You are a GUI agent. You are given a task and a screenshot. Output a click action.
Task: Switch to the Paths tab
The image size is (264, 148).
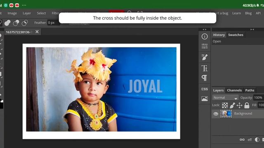250,90
